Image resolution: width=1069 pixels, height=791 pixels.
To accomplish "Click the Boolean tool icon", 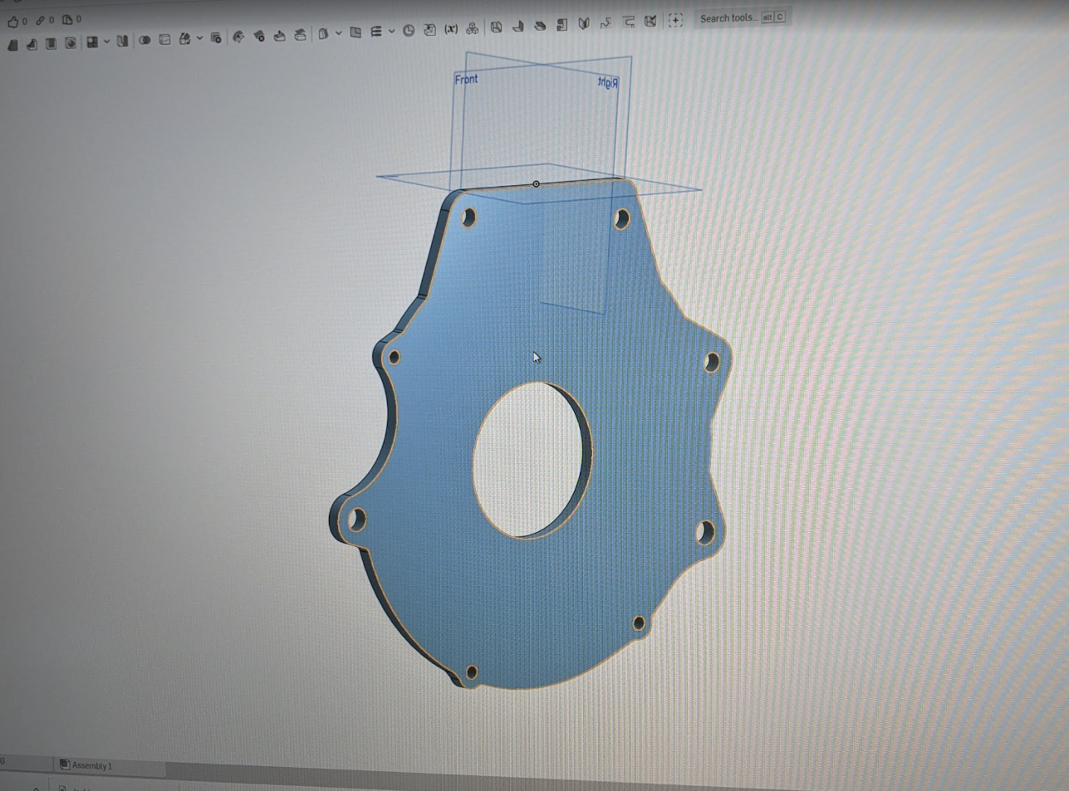I will (x=145, y=40).
